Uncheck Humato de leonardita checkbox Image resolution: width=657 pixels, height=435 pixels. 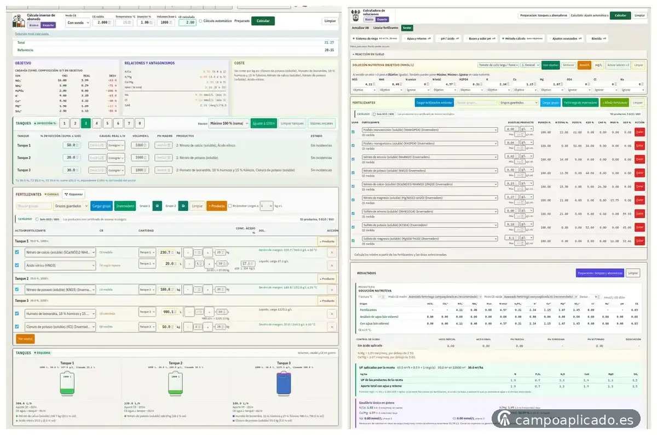click(17, 313)
